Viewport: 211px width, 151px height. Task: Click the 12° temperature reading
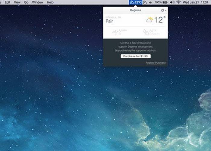pos(160,20)
